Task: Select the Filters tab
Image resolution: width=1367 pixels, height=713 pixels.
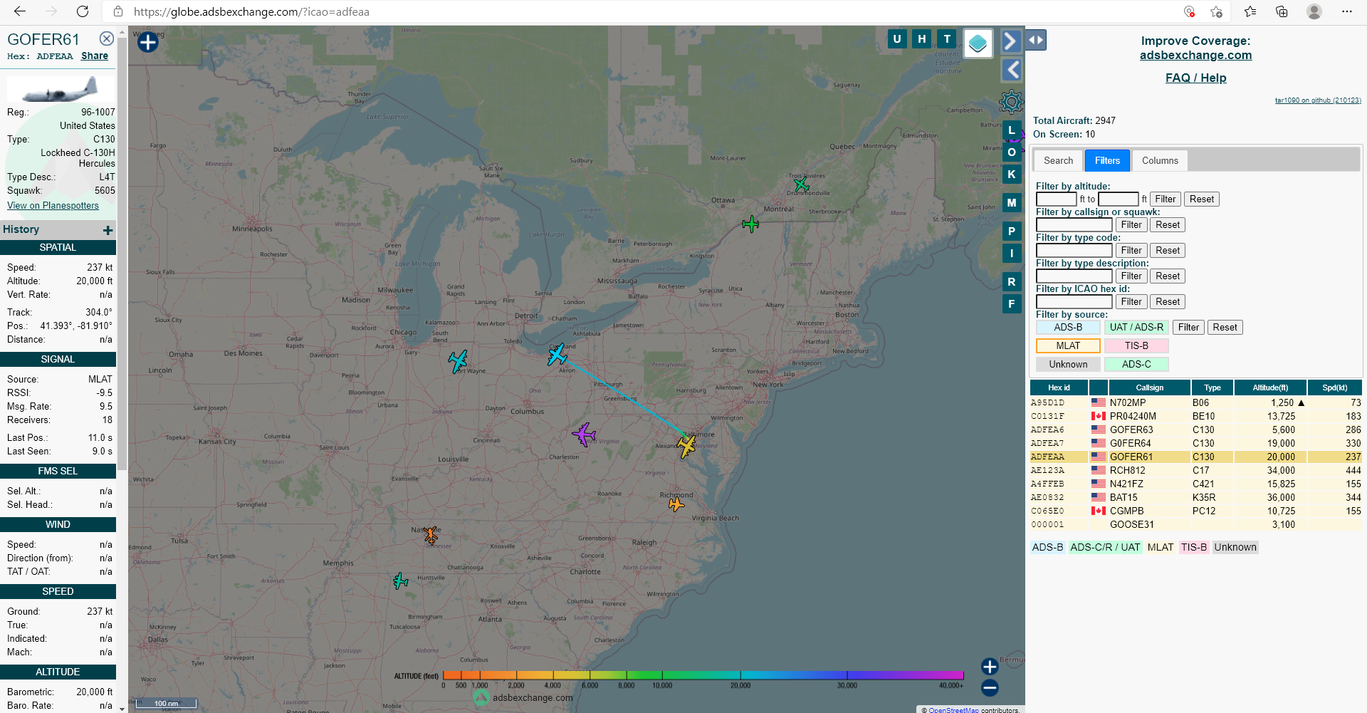Action: pyautogui.click(x=1107, y=160)
